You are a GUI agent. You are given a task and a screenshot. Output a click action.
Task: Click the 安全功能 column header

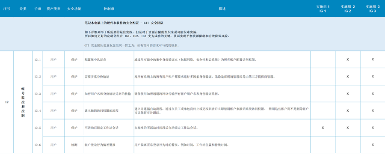coord(74,9)
